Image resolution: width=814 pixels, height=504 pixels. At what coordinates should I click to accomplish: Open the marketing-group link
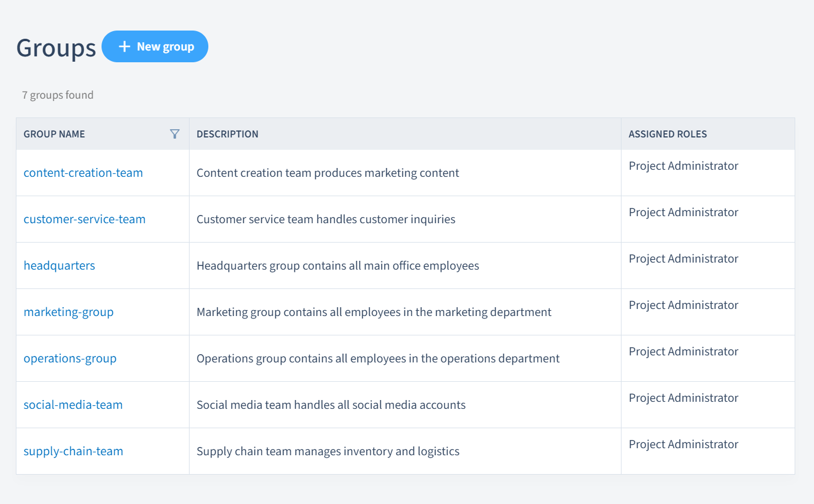pos(69,312)
